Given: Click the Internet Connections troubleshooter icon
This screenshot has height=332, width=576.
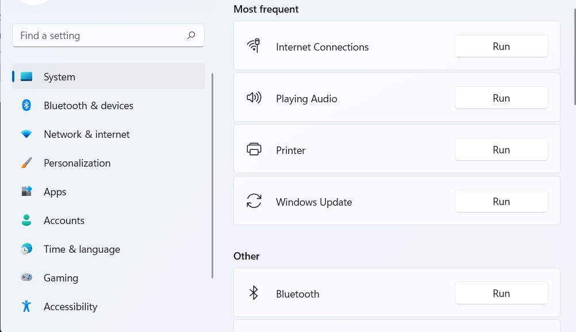Looking at the screenshot, I should 254,46.
